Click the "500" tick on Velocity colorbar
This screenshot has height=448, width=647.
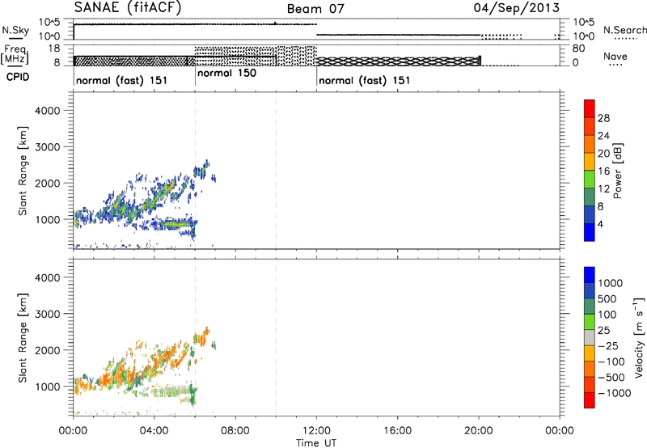[x=607, y=298]
